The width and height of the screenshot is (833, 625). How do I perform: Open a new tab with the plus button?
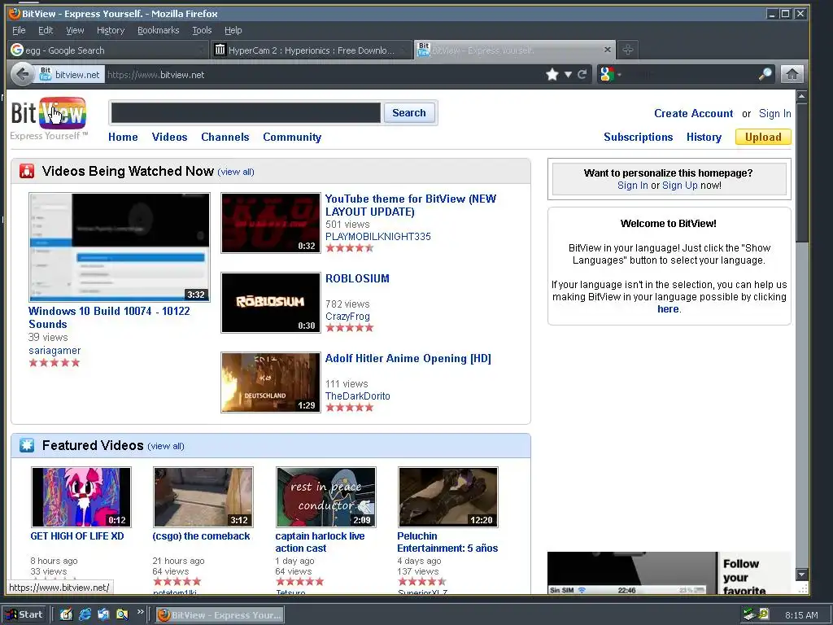tap(628, 50)
